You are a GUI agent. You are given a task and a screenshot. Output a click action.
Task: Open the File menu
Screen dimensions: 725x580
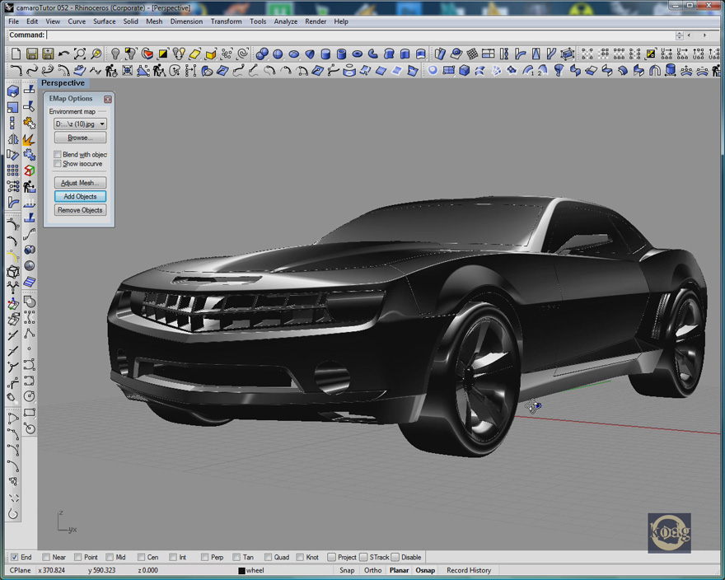point(14,21)
